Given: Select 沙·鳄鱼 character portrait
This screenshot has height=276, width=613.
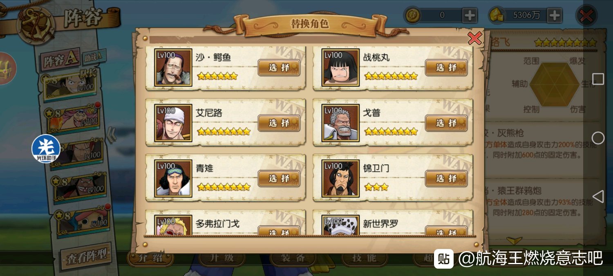Looking at the screenshot, I should tap(173, 67).
